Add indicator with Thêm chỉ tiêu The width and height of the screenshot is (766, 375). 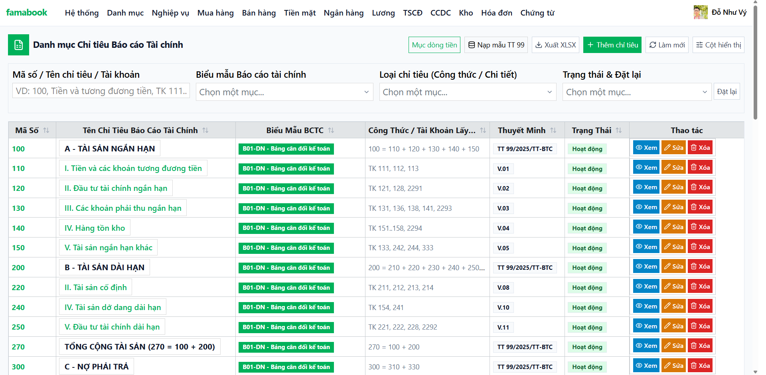pos(612,45)
